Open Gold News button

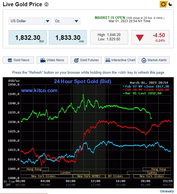pos(18,60)
